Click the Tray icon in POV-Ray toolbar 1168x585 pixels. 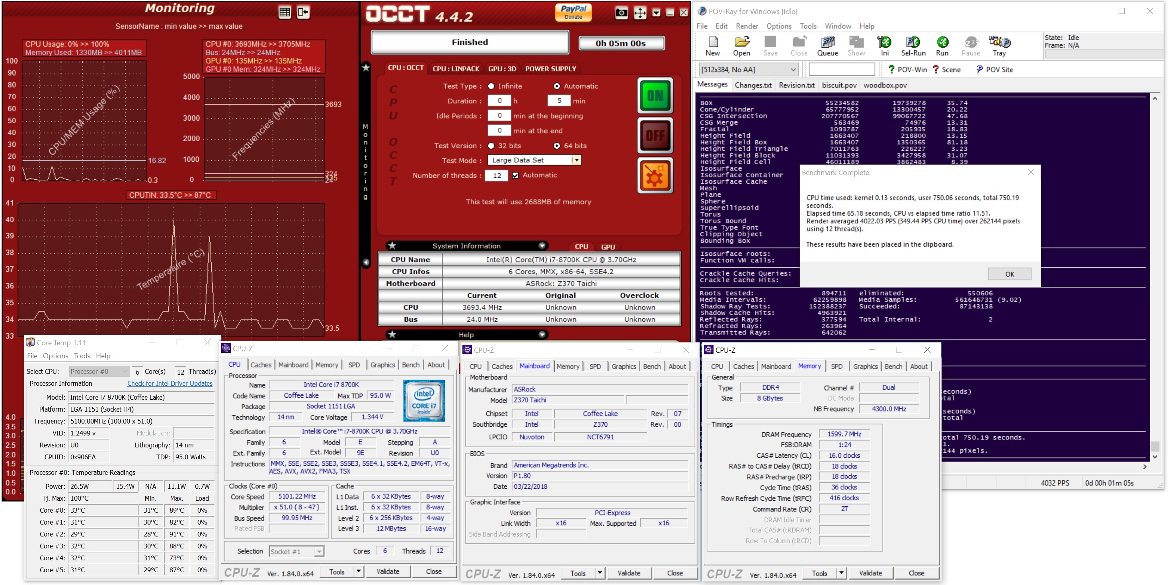999,46
